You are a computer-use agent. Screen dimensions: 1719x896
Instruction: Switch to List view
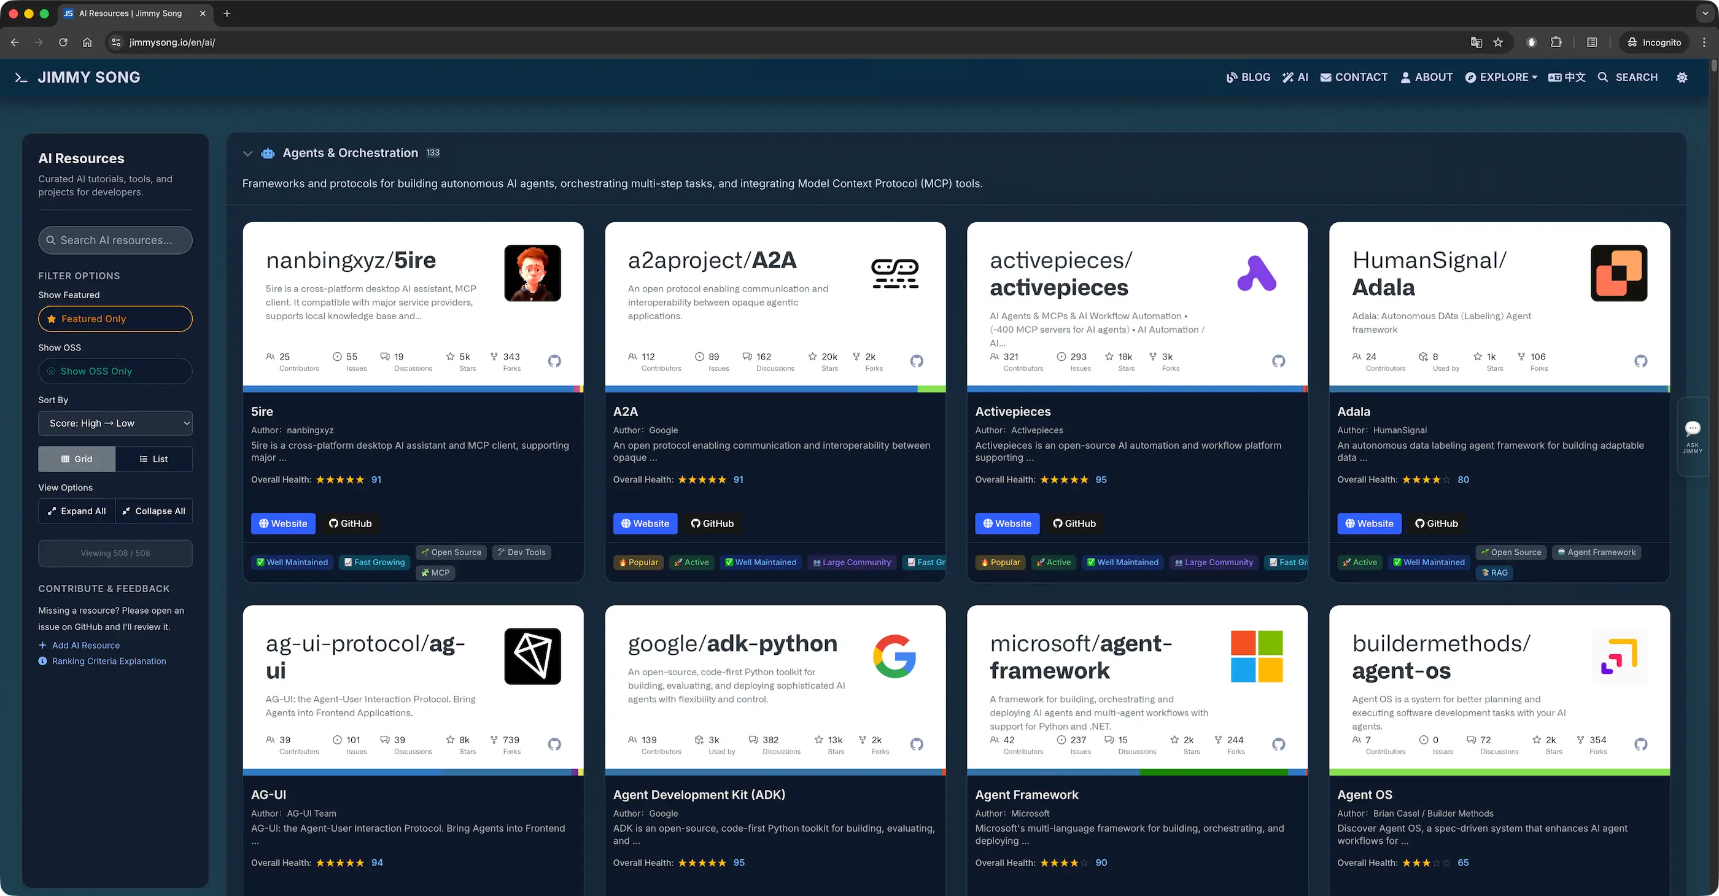153,459
